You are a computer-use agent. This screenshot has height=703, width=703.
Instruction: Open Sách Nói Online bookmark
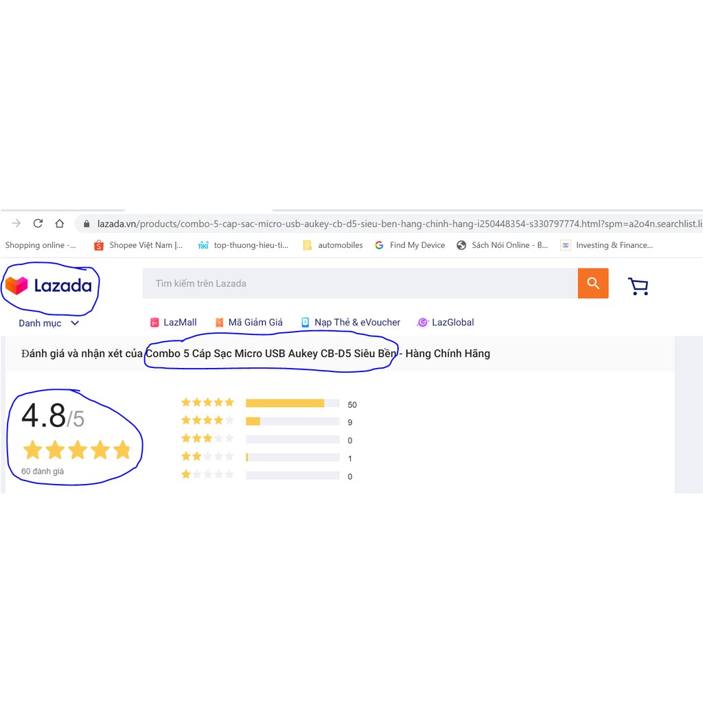coord(502,245)
